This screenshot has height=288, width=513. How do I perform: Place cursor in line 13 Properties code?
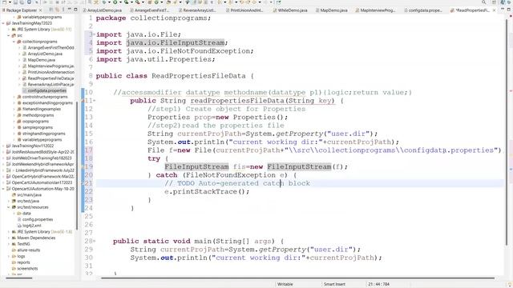[217, 118]
